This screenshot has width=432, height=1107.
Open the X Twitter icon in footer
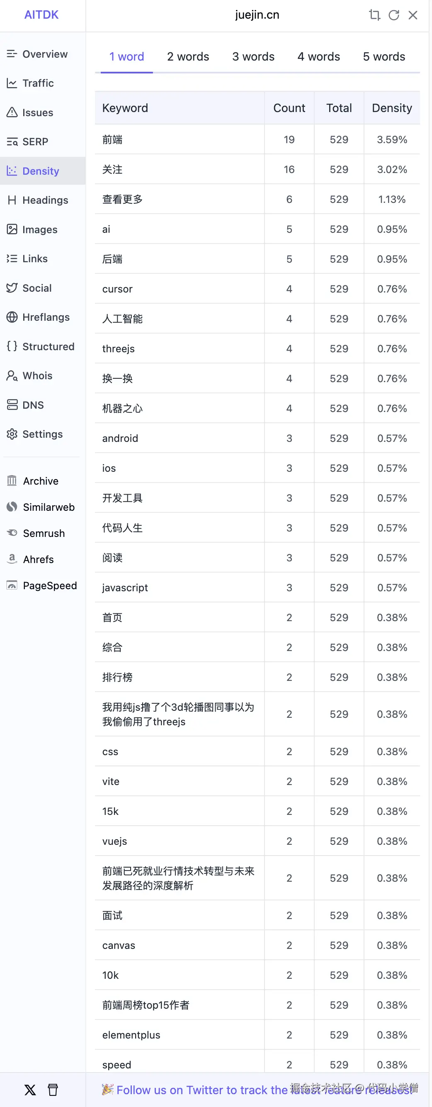[x=30, y=1090]
